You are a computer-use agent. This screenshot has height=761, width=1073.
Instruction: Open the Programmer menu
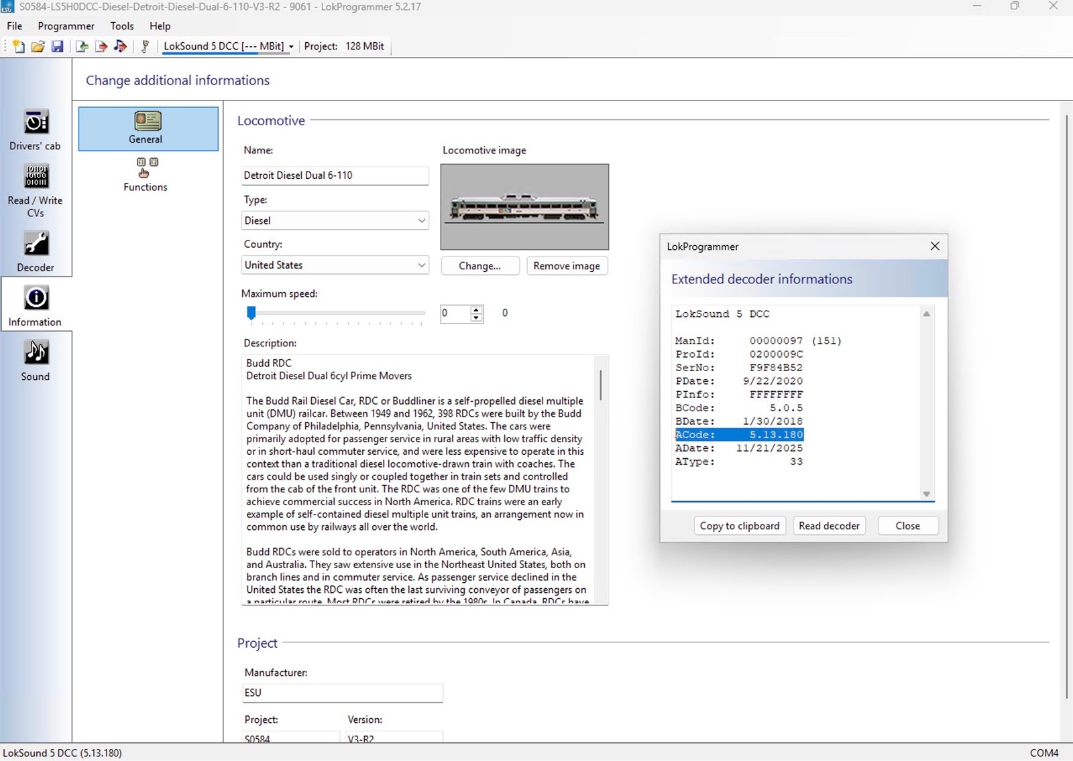(x=66, y=26)
